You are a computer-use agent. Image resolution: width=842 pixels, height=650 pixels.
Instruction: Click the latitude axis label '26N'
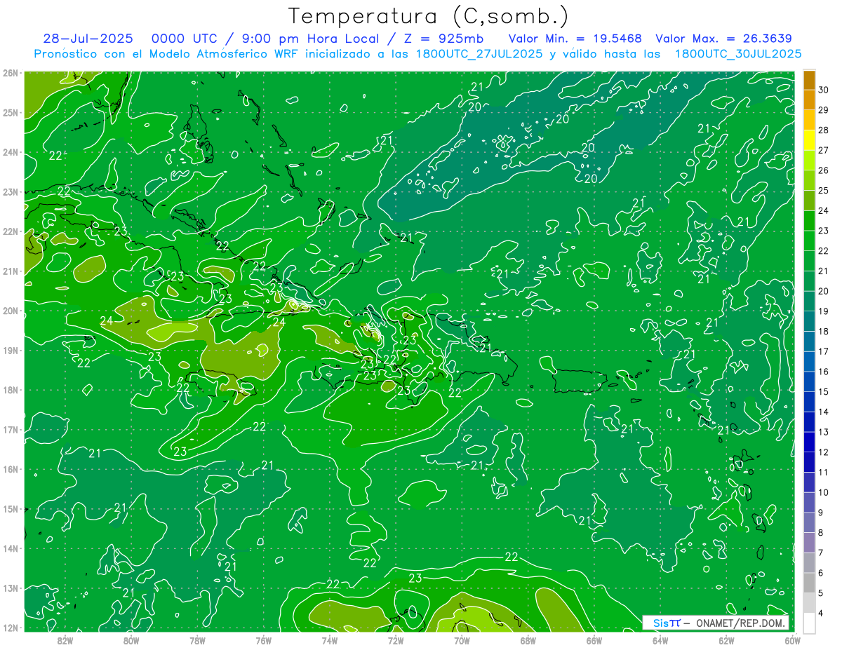[x=11, y=73]
